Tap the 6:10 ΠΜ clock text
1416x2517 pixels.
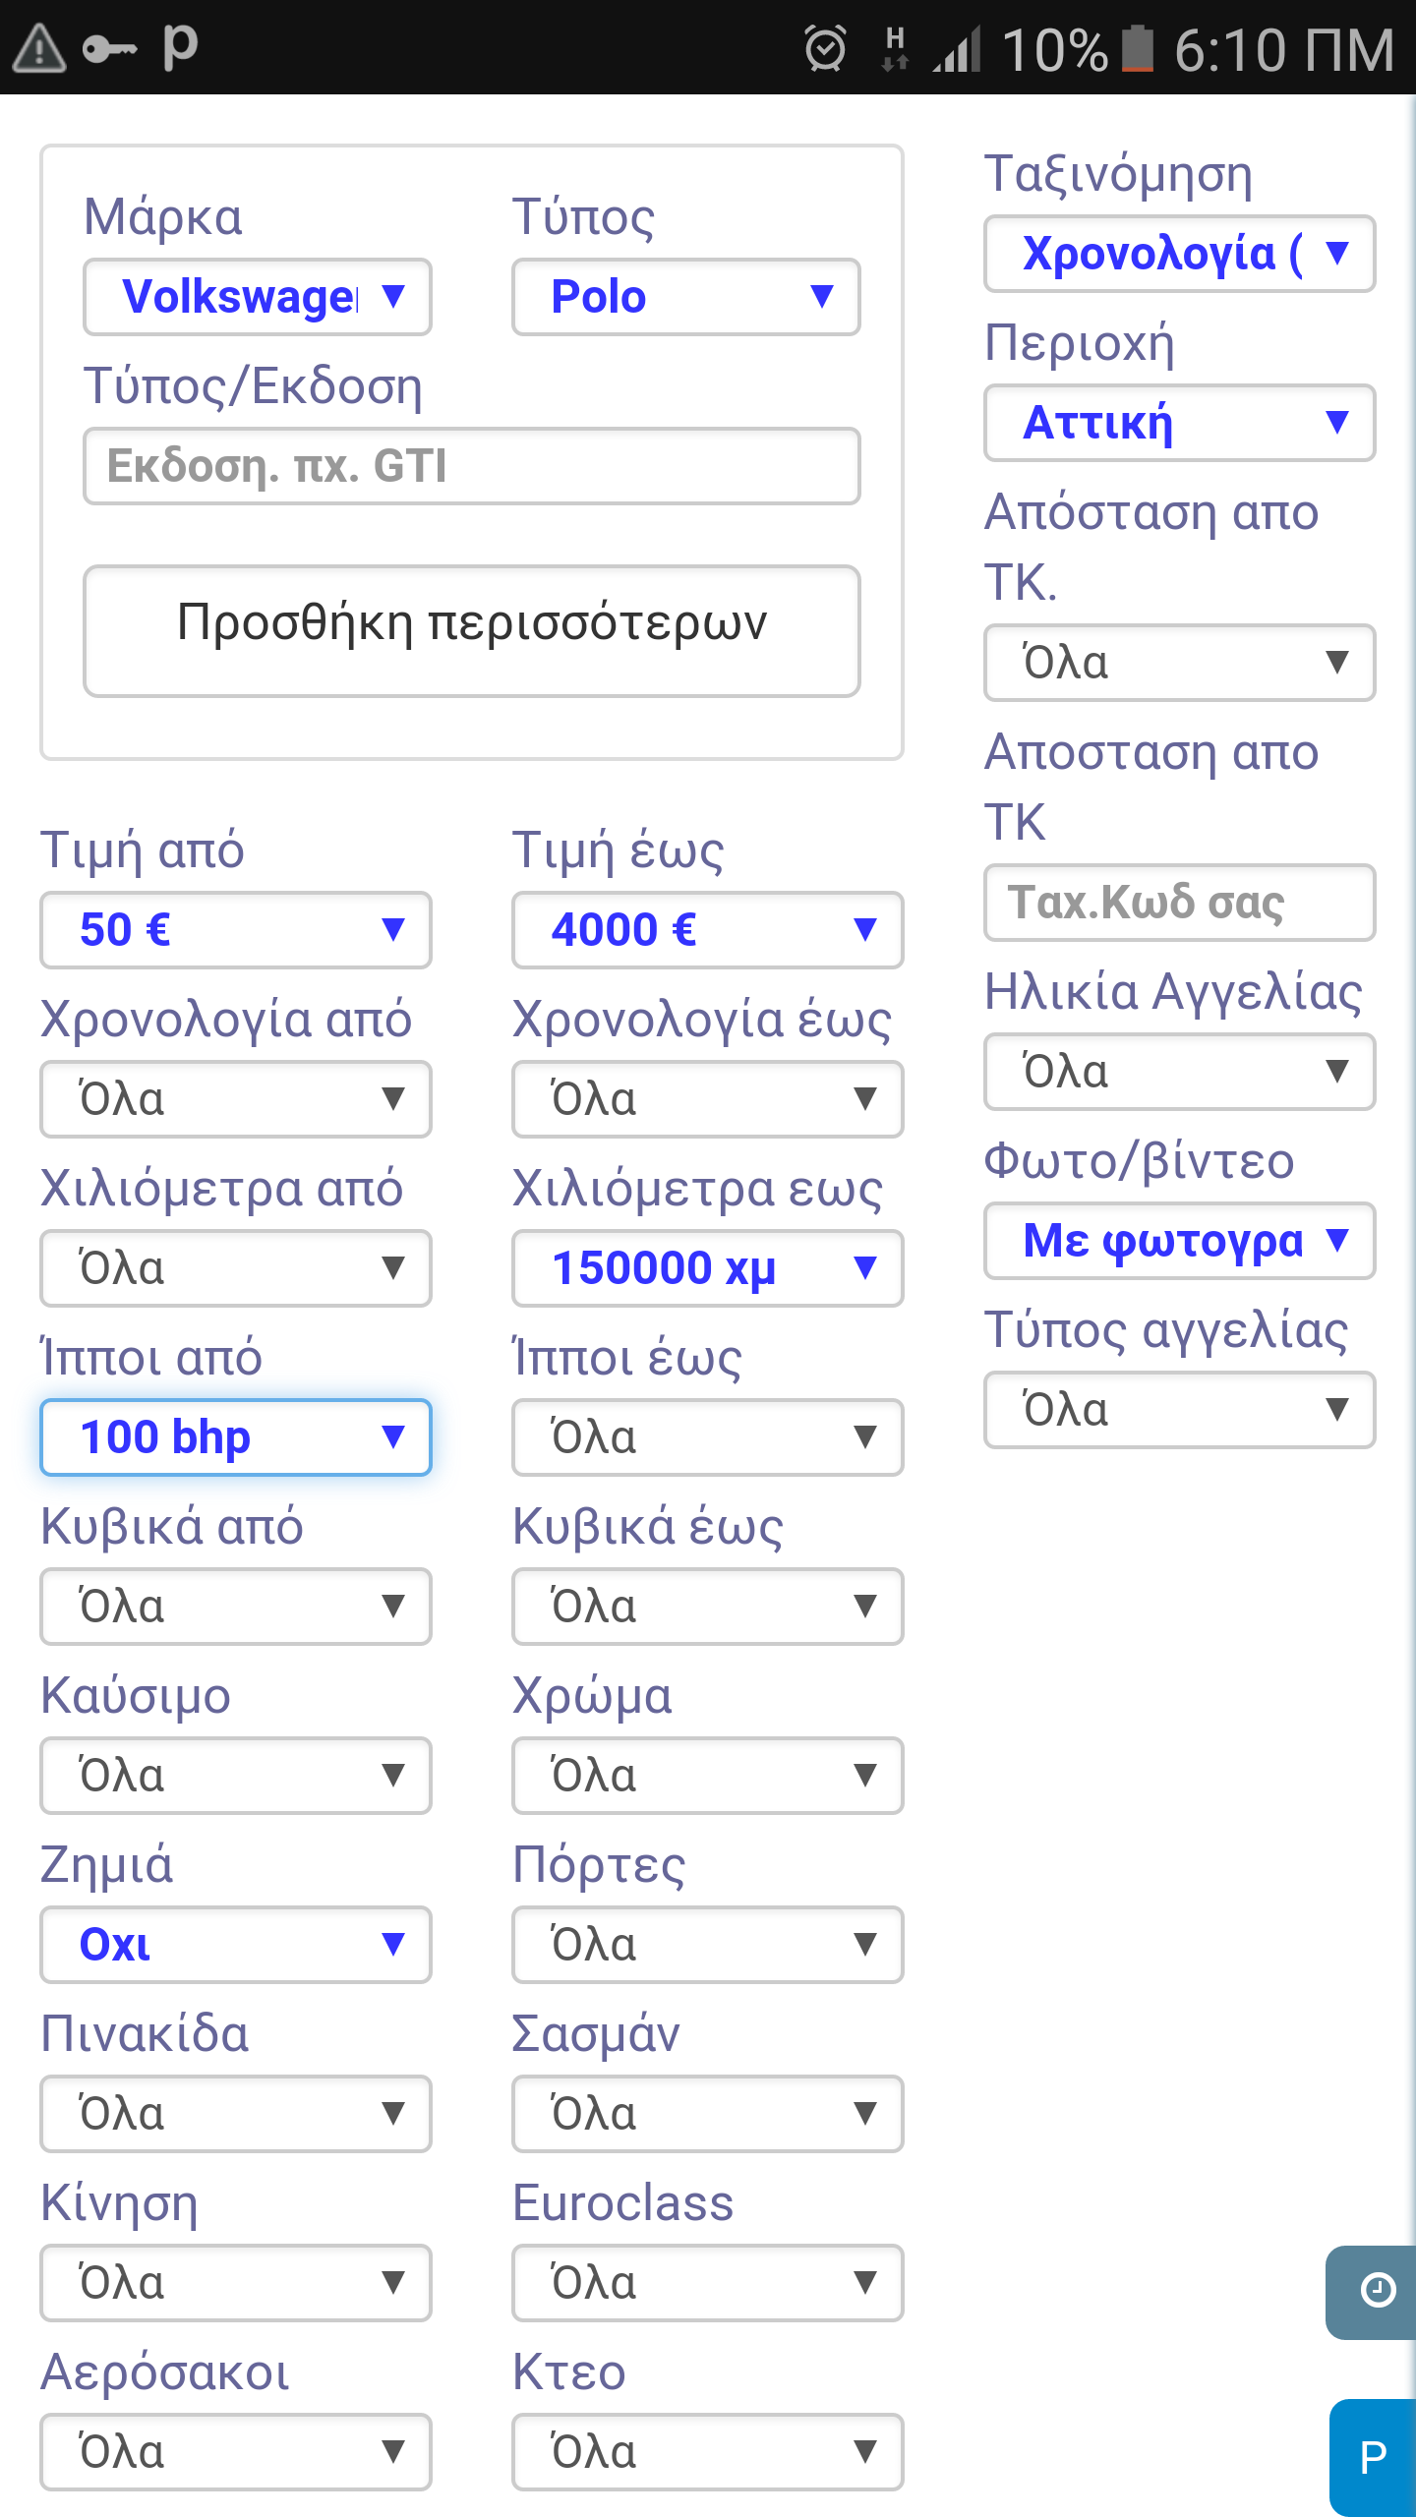(1284, 49)
